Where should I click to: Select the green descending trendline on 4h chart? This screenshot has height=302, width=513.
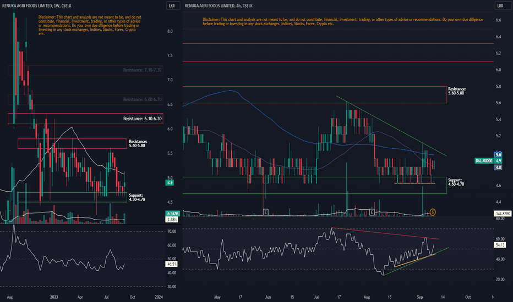pyautogui.click(x=391, y=126)
